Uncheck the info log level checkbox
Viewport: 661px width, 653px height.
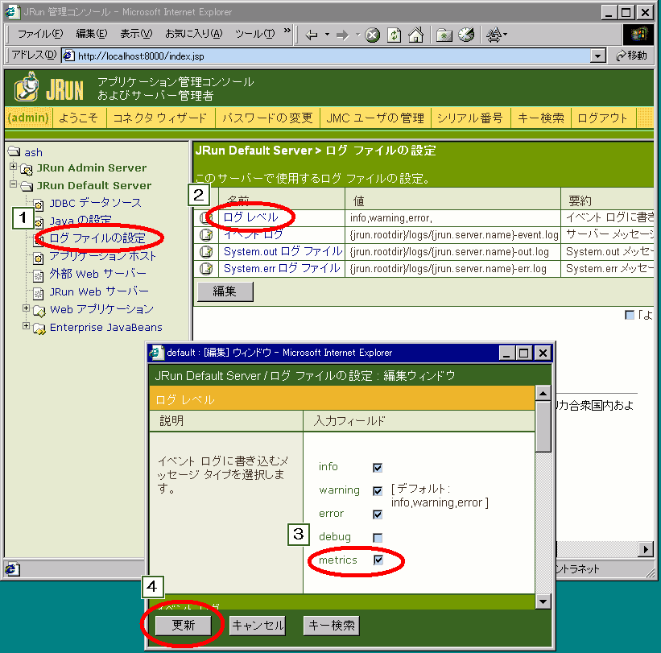pyautogui.click(x=378, y=468)
